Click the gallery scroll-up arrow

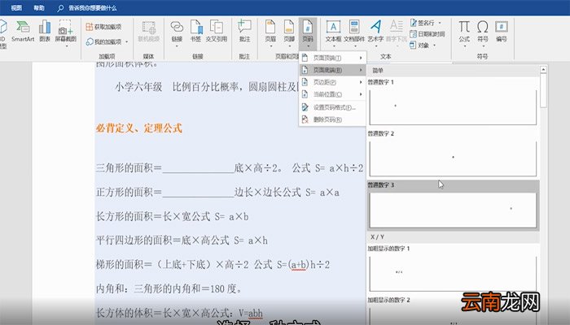543,69
